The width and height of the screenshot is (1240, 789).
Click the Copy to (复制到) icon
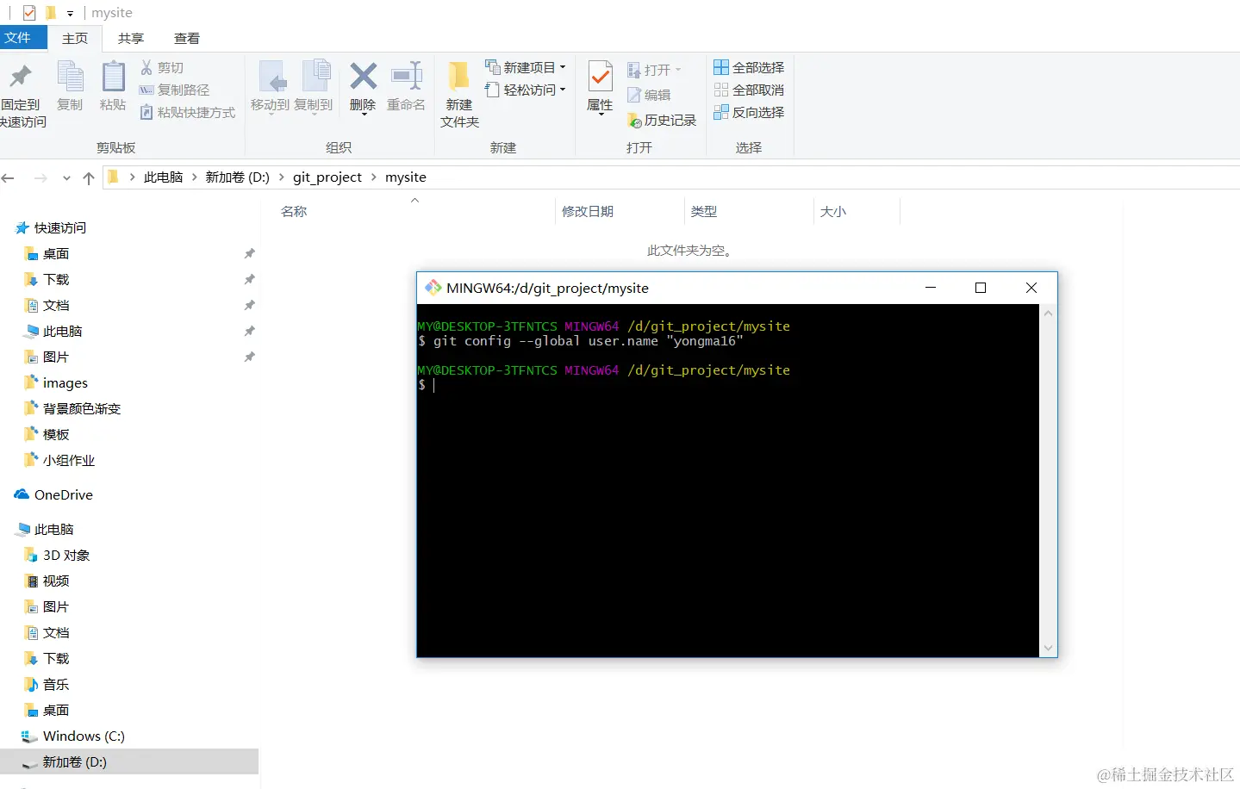tap(315, 77)
